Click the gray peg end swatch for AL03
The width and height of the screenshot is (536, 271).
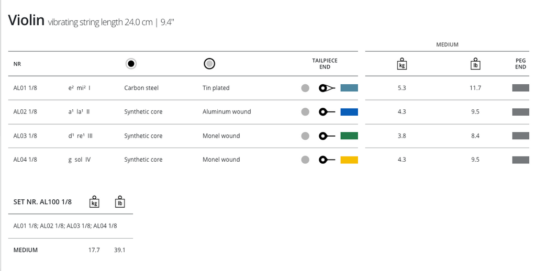[521, 135]
